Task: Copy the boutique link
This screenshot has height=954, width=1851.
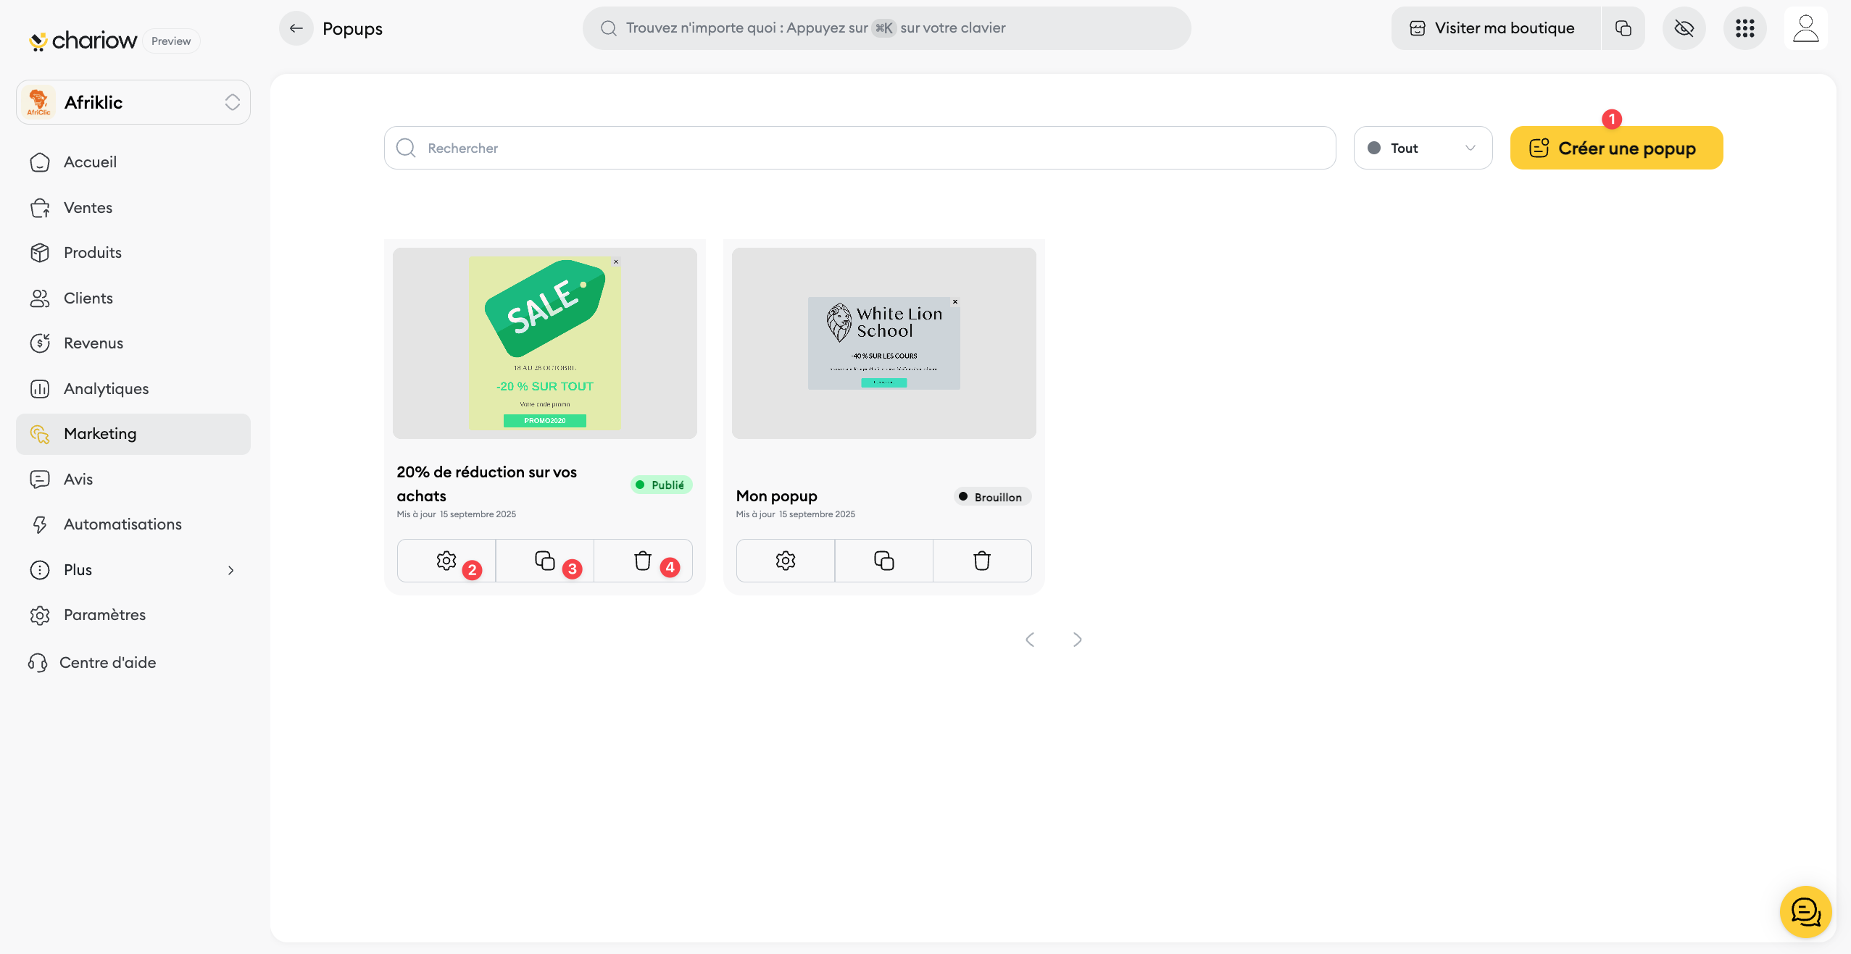Action: 1623,28
